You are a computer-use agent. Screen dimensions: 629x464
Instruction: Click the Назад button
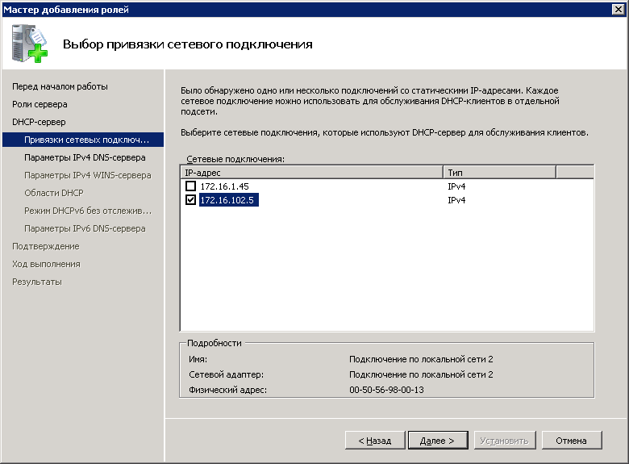[x=375, y=441]
